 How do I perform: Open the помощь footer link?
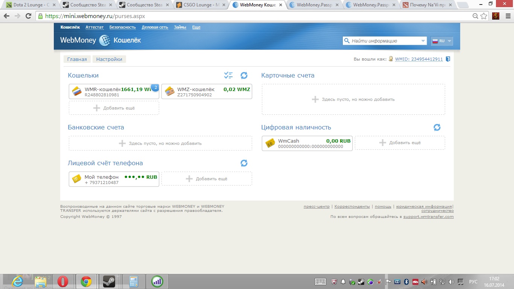(383, 207)
